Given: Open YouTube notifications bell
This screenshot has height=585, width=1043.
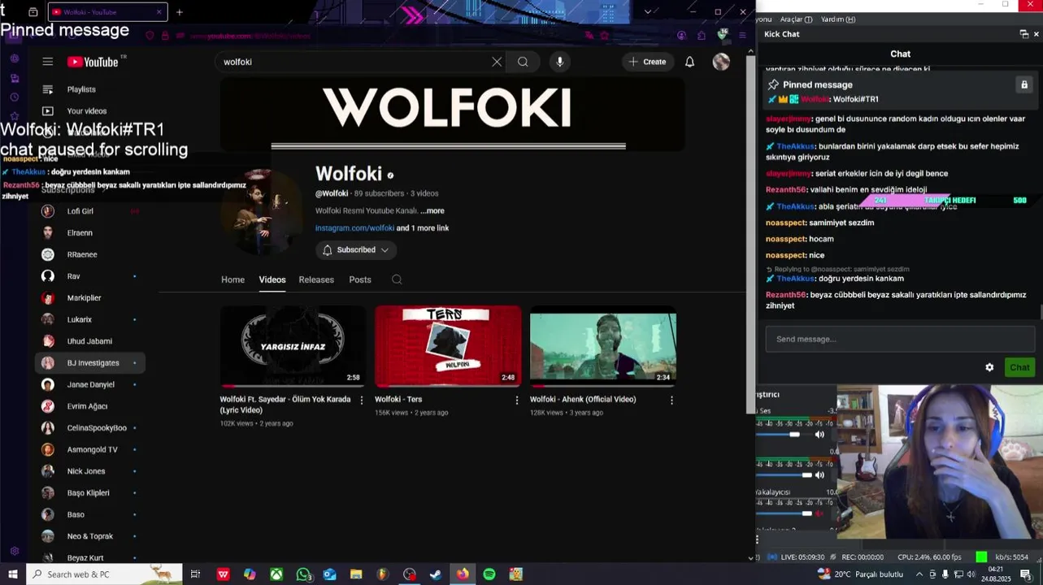Looking at the screenshot, I should [689, 62].
